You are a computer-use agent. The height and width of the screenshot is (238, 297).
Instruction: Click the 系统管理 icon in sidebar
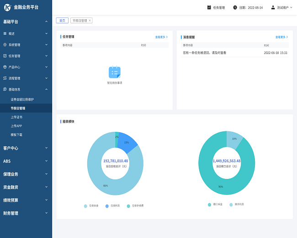coord(5,45)
